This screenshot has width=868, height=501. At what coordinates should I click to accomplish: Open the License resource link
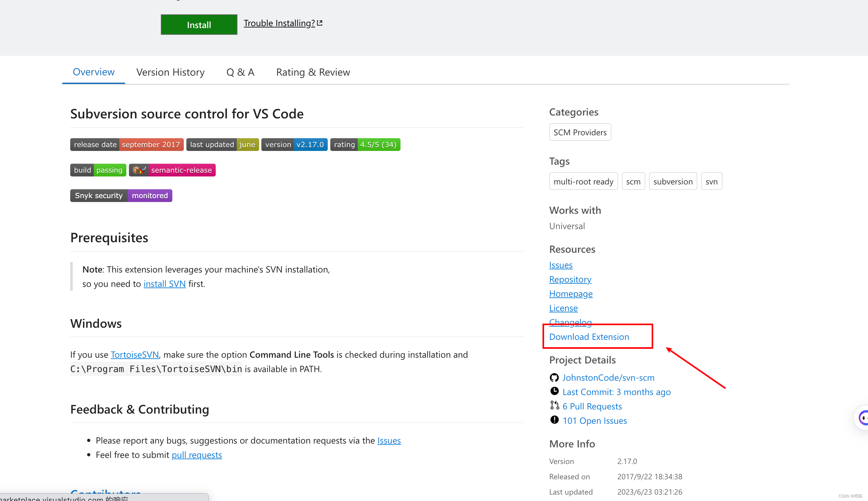563,308
